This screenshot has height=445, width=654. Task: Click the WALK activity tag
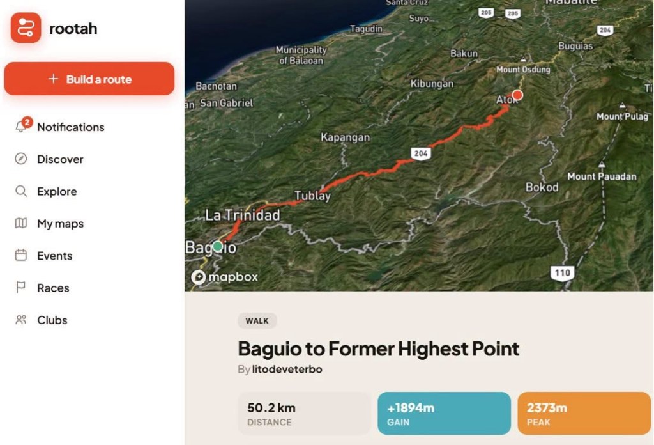click(x=257, y=320)
